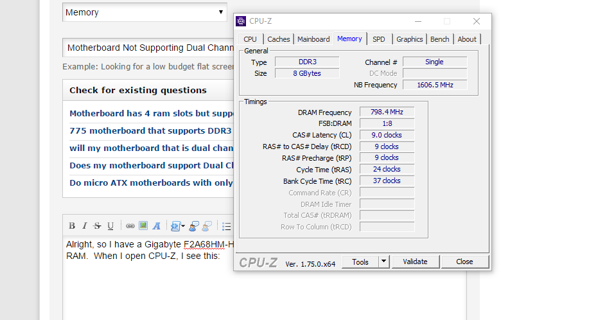Click the Close button in CPU-Z
The width and height of the screenshot is (589, 320).
(x=464, y=262)
